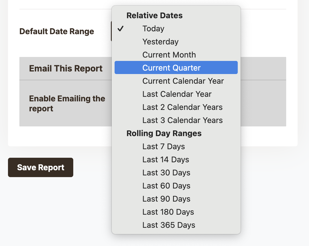The height and width of the screenshot is (246, 309).
Task: Choose Yesterday as the date range
Action: pos(160,42)
